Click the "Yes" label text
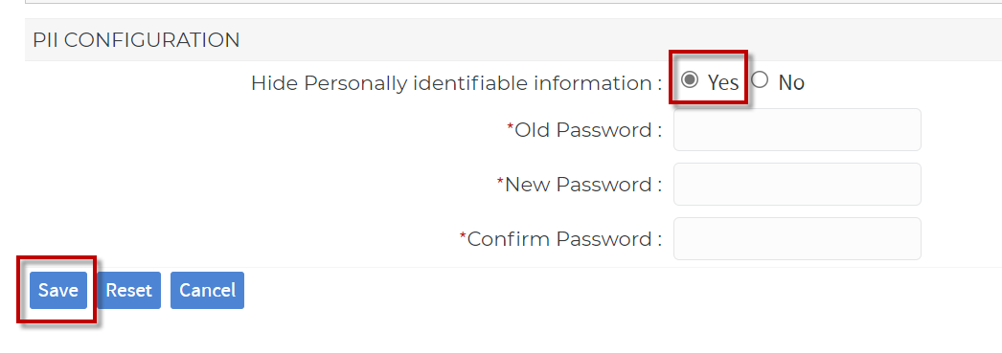 [722, 82]
